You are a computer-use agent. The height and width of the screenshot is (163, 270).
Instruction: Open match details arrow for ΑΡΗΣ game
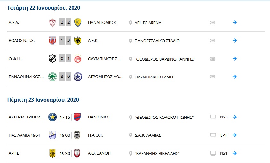pyautogui.click(x=235, y=153)
